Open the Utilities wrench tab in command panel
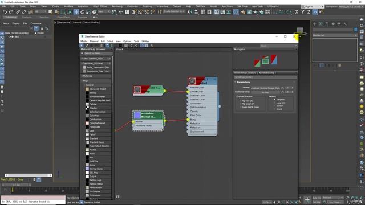The width and height of the screenshot is (365, 205). [345, 24]
